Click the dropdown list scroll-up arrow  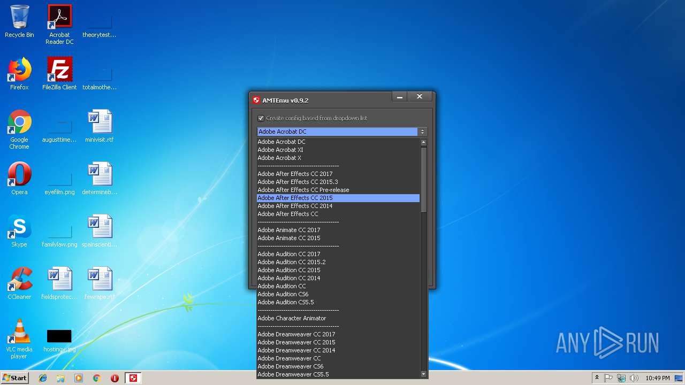[x=424, y=143]
